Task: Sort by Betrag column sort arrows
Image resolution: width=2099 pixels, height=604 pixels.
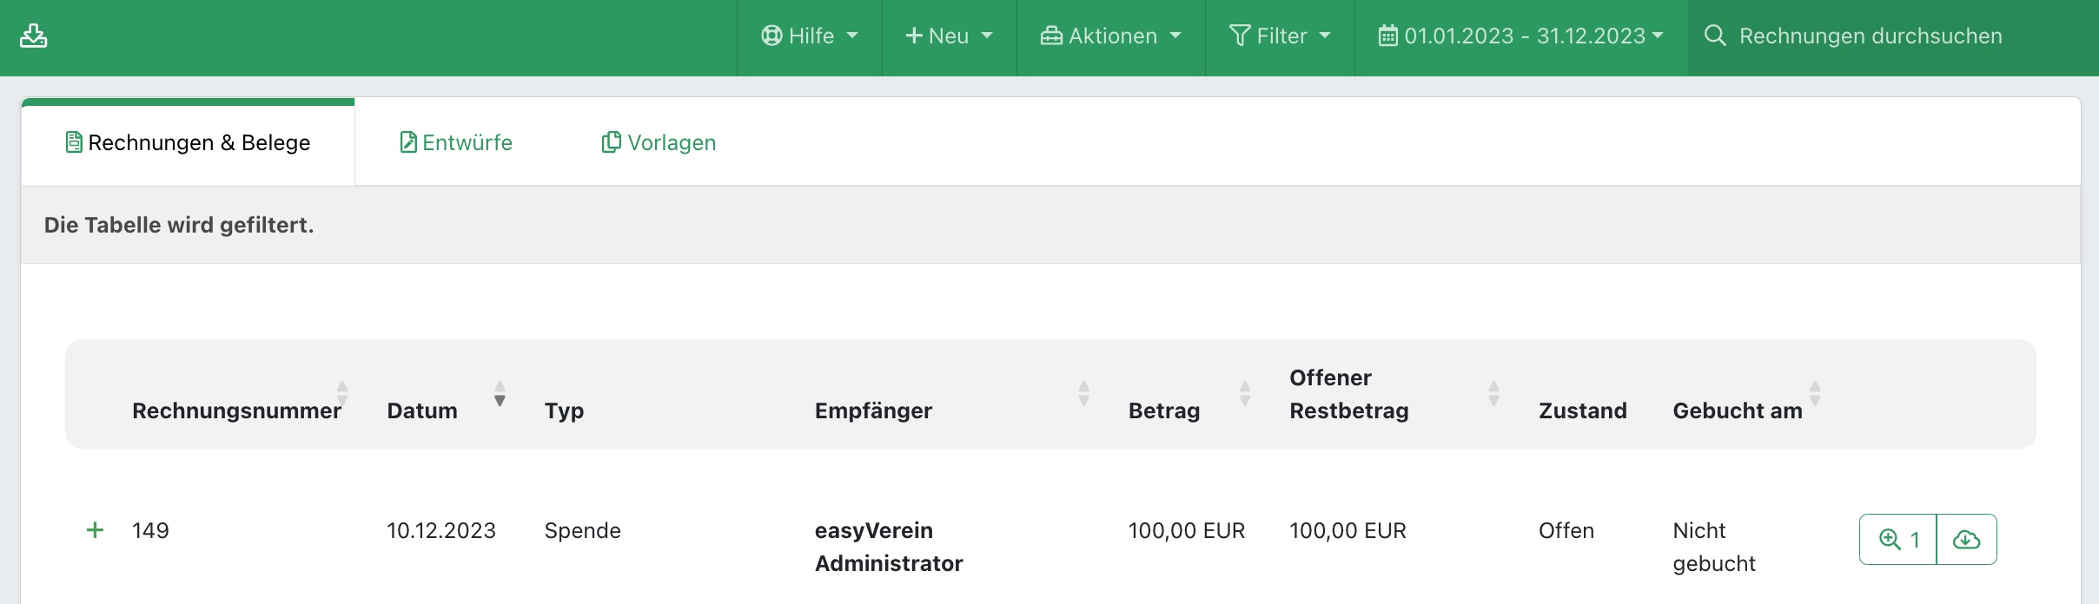Action: [x=1245, y=393]
